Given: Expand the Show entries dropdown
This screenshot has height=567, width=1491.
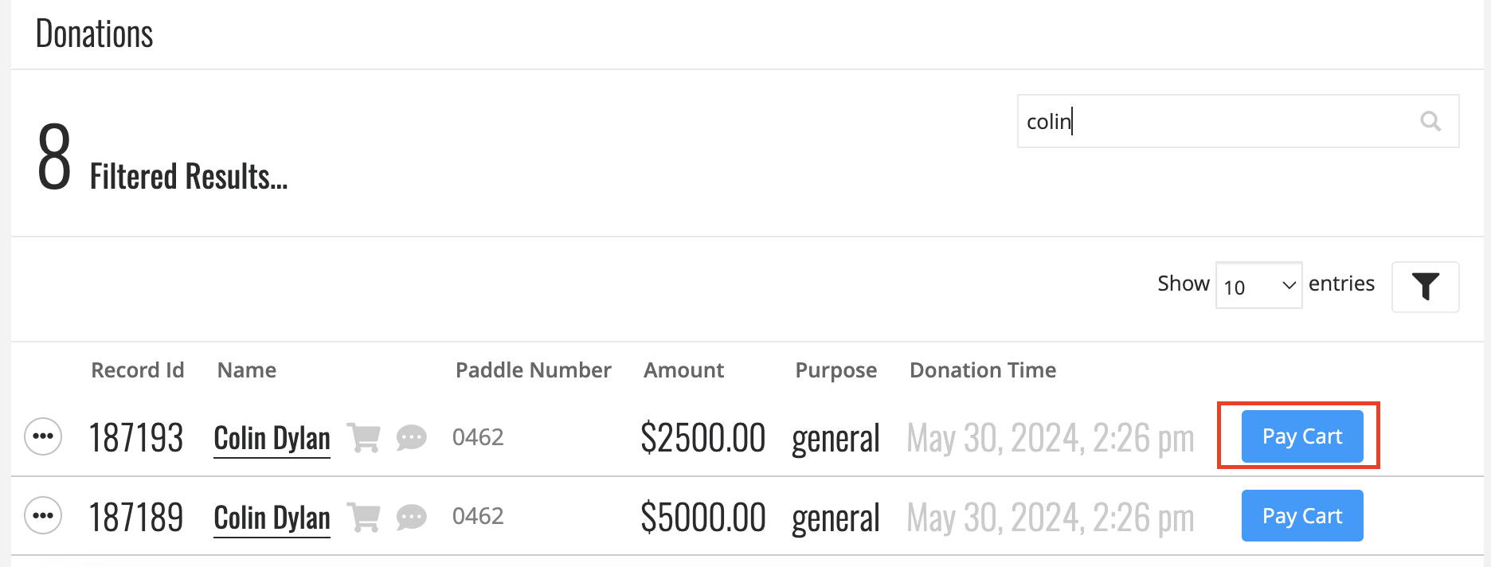Looking at the screenshot, I should click(x=1258, y=285).
